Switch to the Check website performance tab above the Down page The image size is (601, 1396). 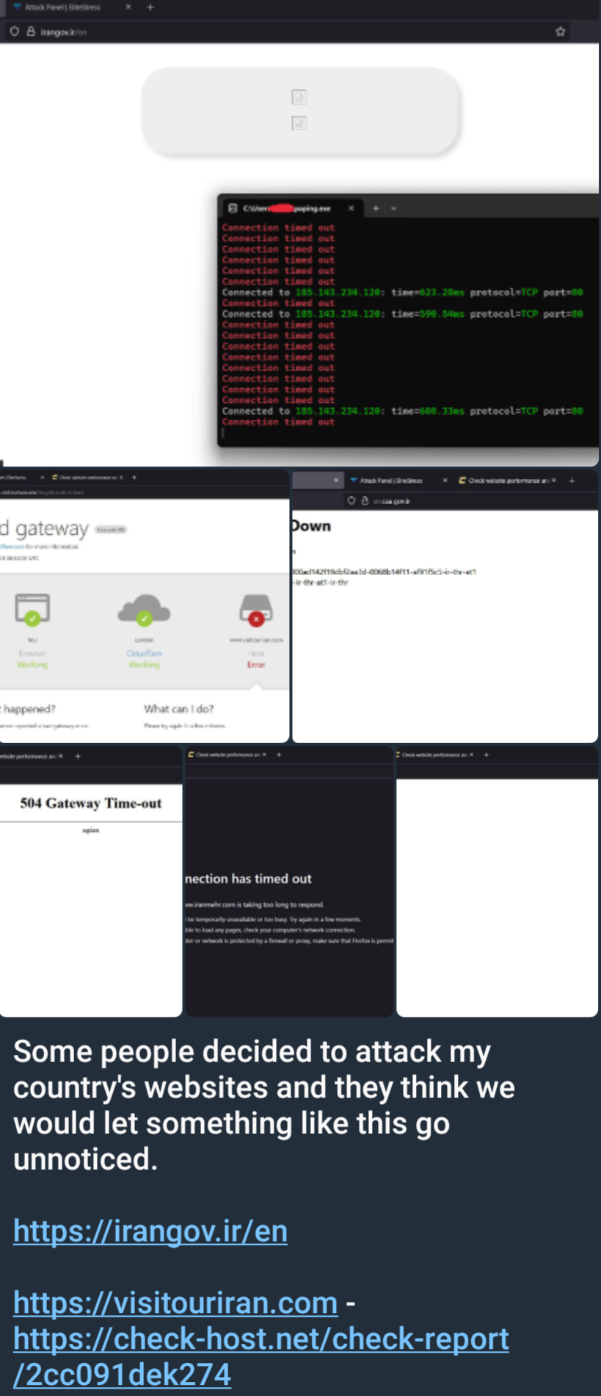tap(506, 480)
